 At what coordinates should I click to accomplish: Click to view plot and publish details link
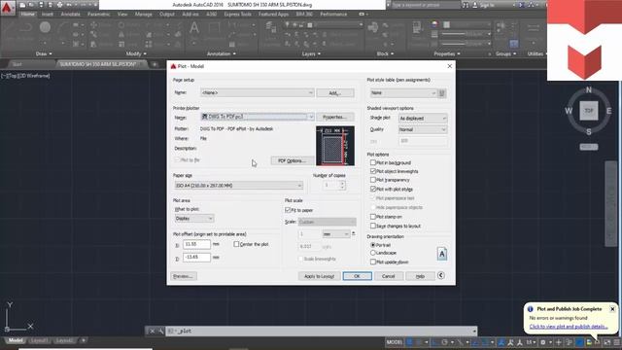[569, 327]
